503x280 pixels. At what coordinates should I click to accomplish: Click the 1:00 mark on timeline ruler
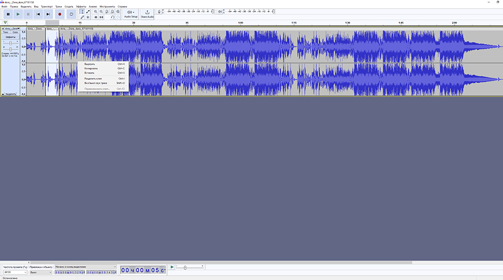(241, 23)
